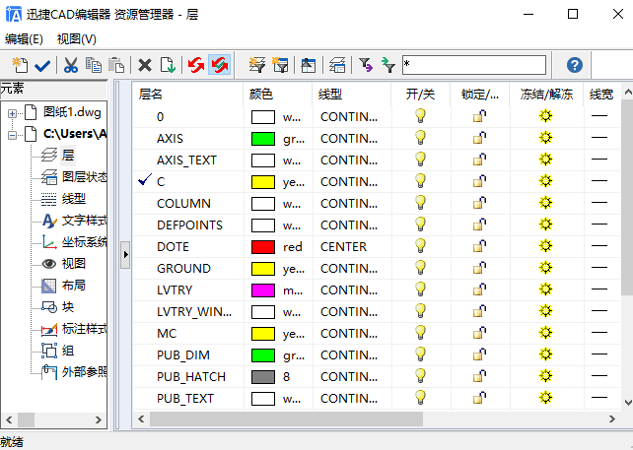The height and width of the screenshot is (450, 633).
Task: Toggle the lock icon for DOTE layer
Action: [479, 246]
